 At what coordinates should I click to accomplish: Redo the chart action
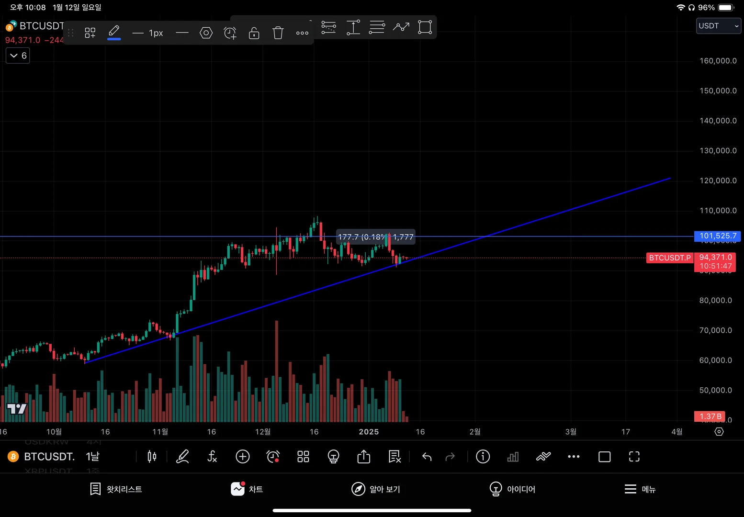pos(450,457)
